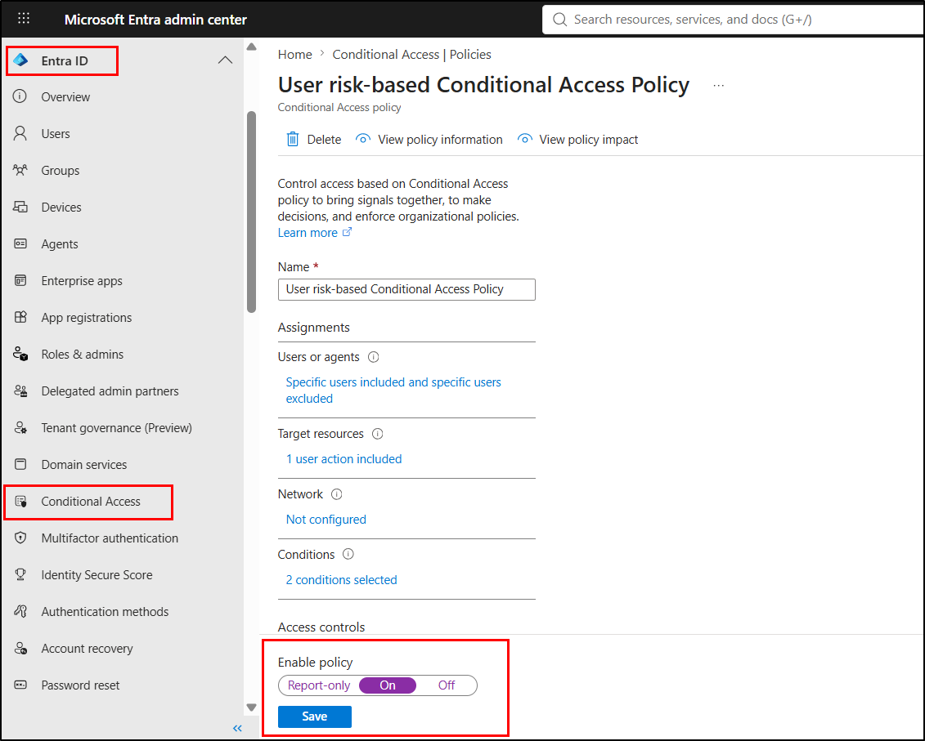Open Not configured network link
This screenshot has width=925, height=741.
point(326,520)
